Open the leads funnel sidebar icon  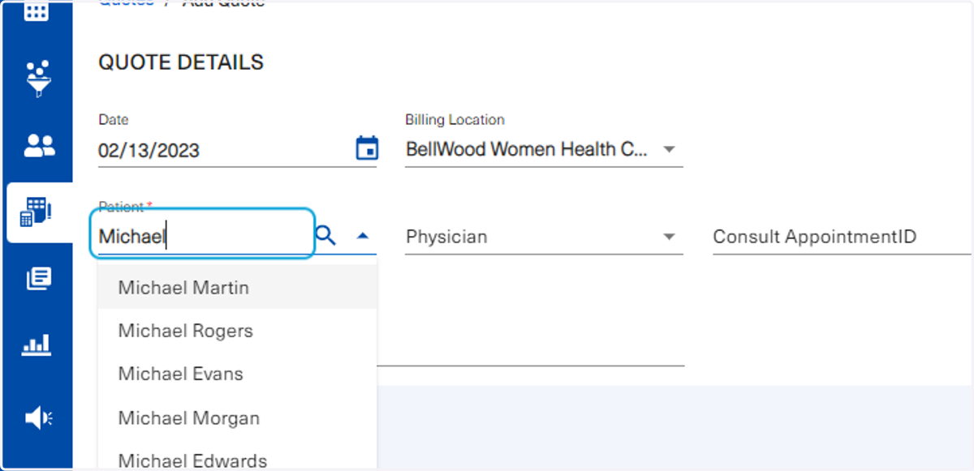coord(38,78)
